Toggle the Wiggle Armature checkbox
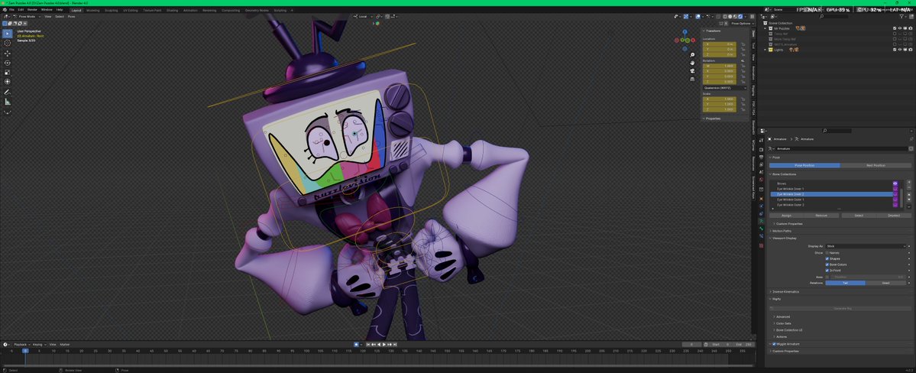 pos(774,344)
